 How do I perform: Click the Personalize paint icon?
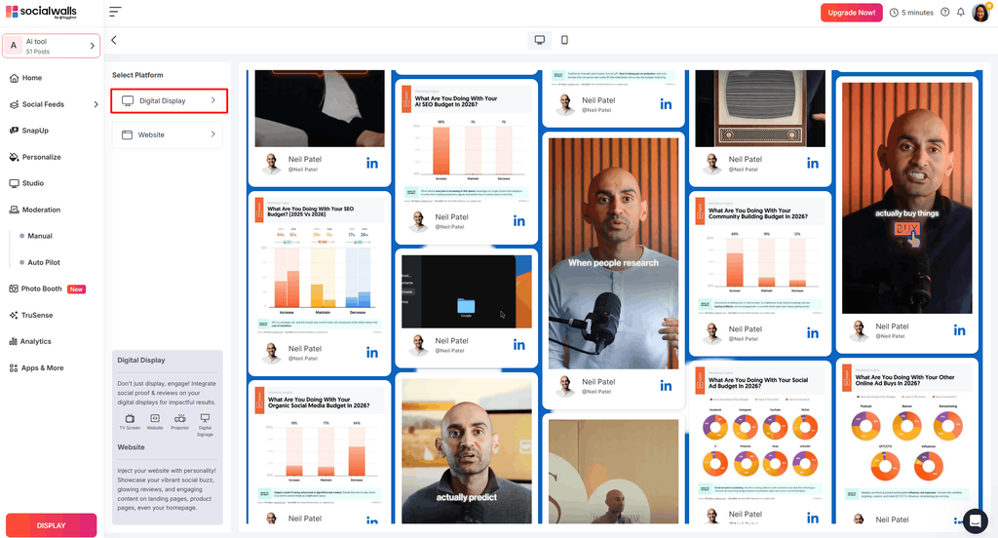pos(14,157)
